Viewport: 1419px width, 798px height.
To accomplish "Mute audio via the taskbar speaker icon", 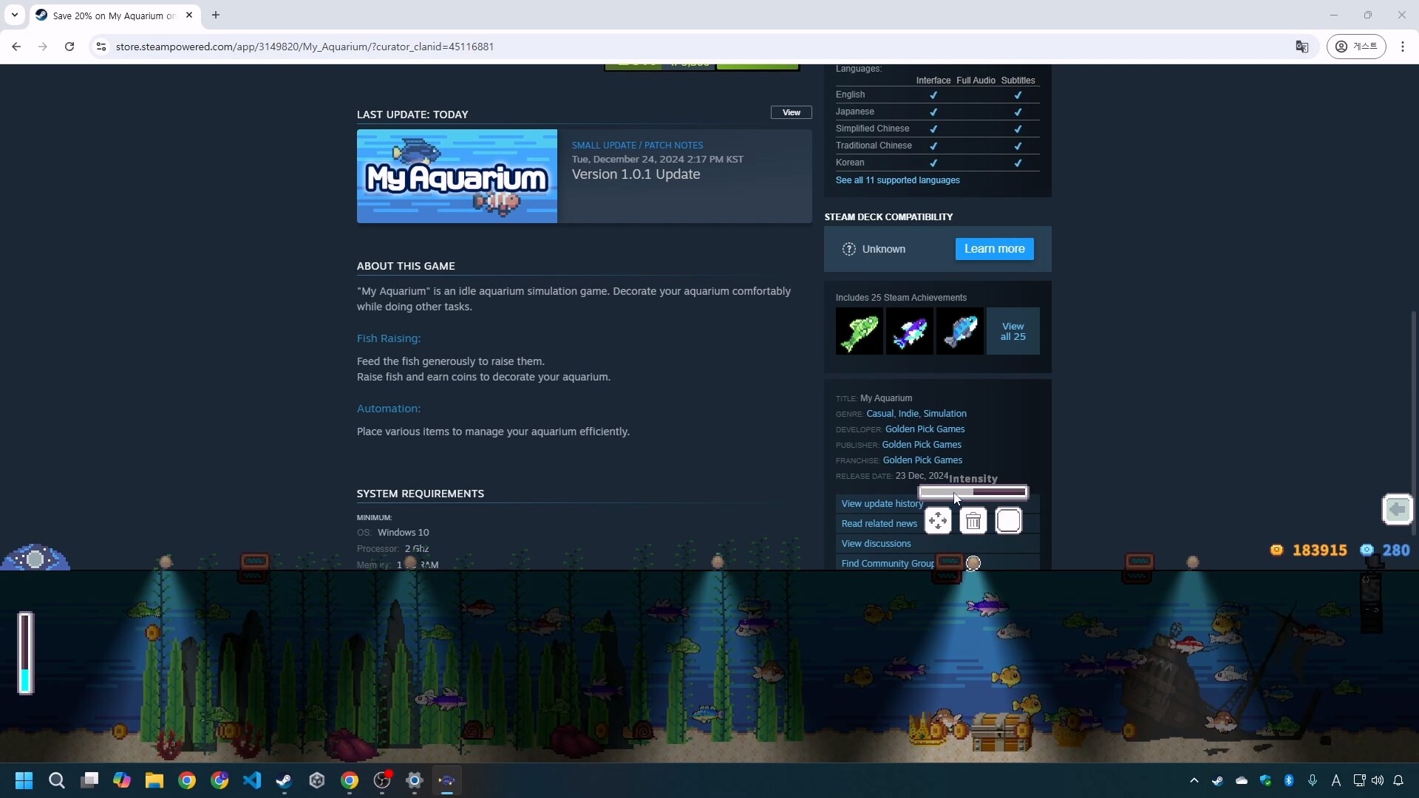I will pyautogui.click(x=1378, y=780).
